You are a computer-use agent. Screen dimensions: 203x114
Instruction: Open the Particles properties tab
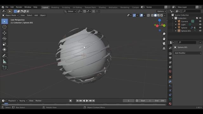pyautogui.click(x=170, y=86)
